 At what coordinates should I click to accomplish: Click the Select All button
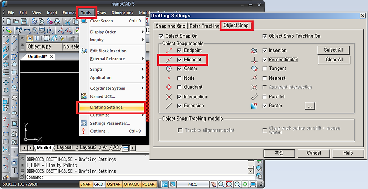pos(333,50)
